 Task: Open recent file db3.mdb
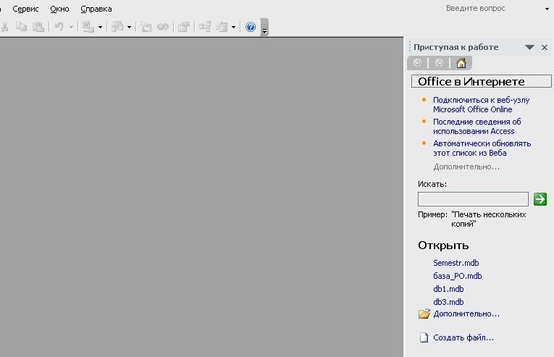[x=448, y=302]
